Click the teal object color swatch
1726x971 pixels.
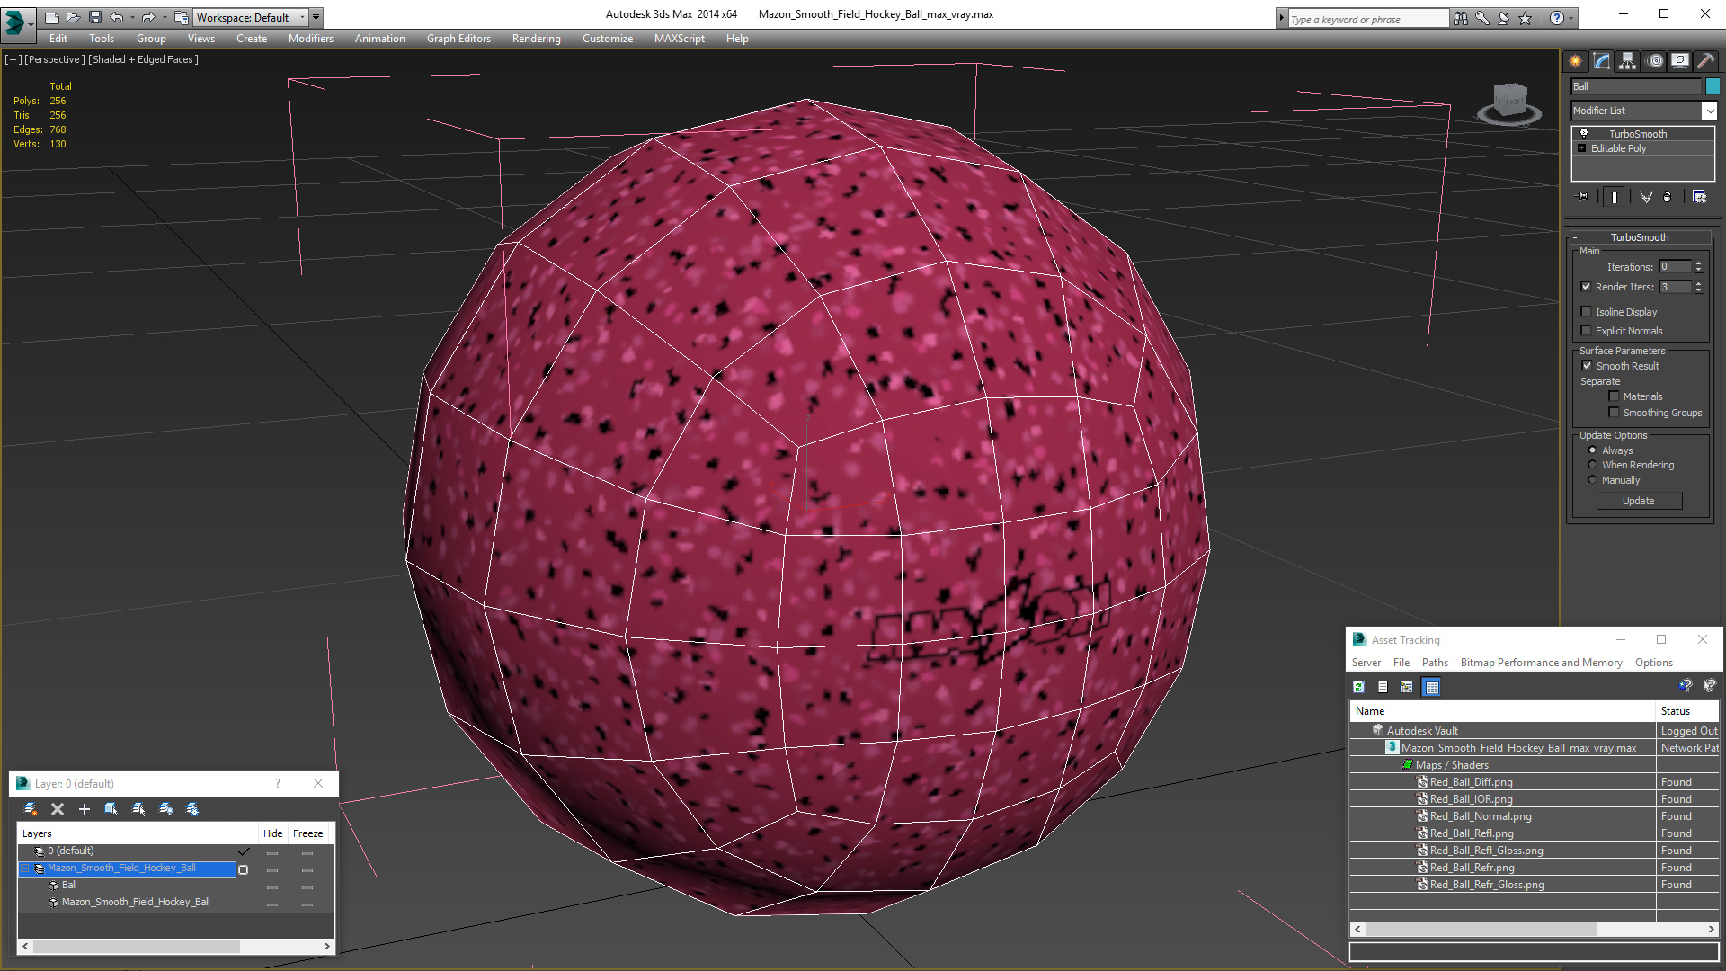point(1713,86)
